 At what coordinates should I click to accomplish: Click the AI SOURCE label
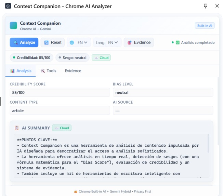[x=123, y=102]
